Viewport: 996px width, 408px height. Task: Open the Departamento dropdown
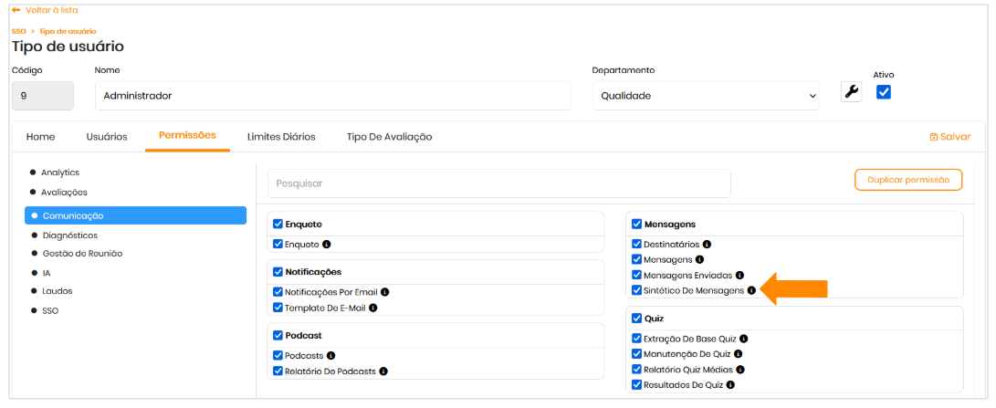tap(706, 95)
